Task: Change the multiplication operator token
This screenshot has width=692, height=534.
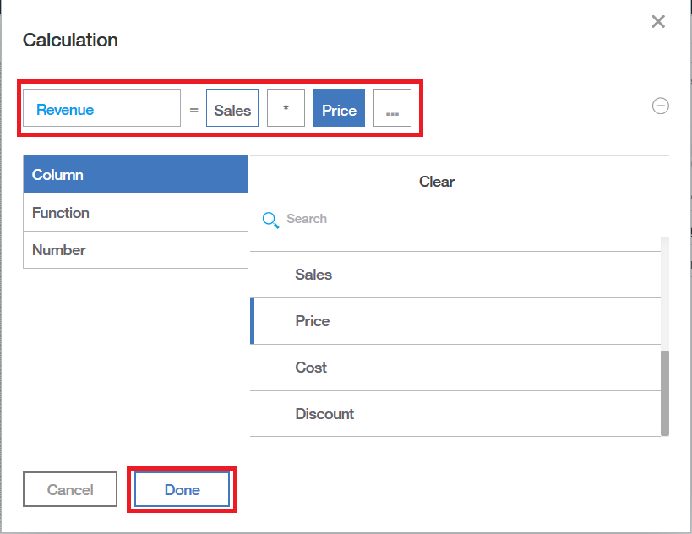Action: (286, 108)
